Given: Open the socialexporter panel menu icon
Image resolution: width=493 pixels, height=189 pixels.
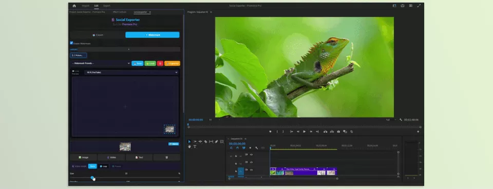Looking at the screenshot, I should click(150, 12).
